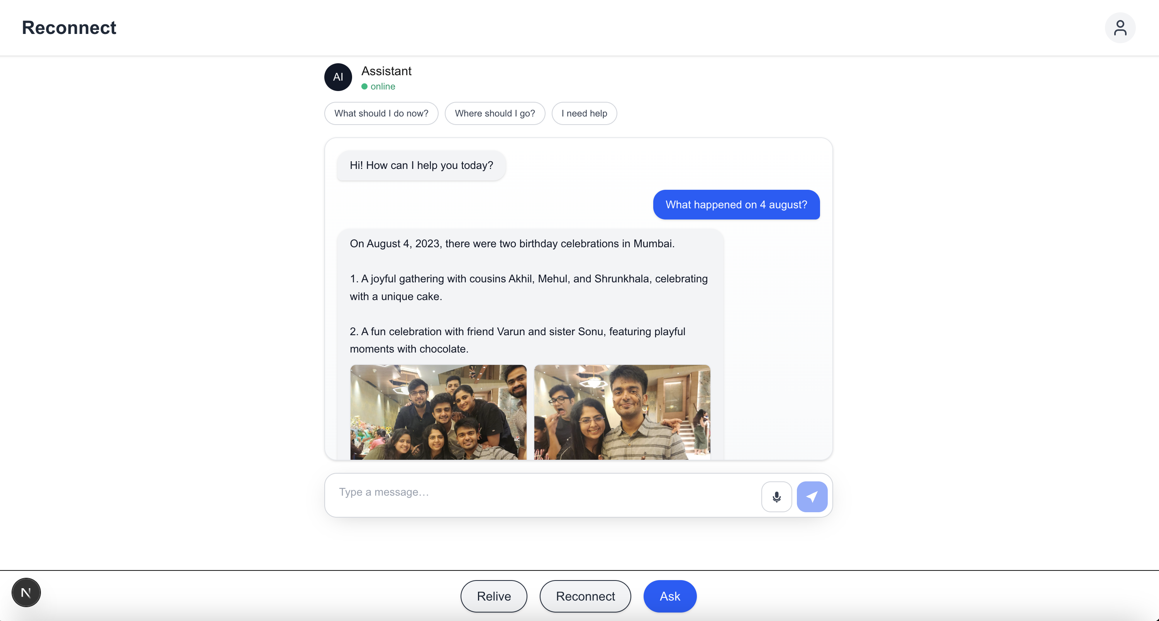The image size is (1159, 621).
Task: Open the chocolate-face birthday photo thumbnail
Action: point(622,412)
